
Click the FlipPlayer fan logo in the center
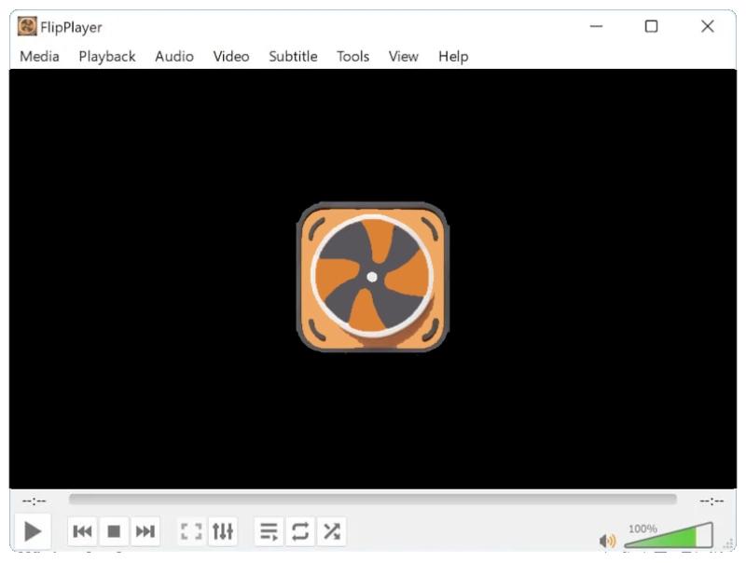(372, 275)
